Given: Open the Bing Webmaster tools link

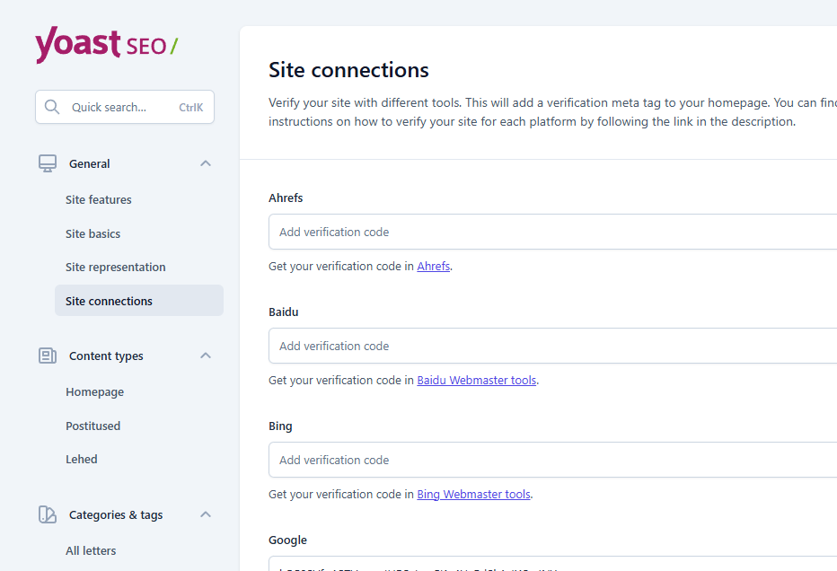Looking at the screenshot, I should (x=473, y=495).
